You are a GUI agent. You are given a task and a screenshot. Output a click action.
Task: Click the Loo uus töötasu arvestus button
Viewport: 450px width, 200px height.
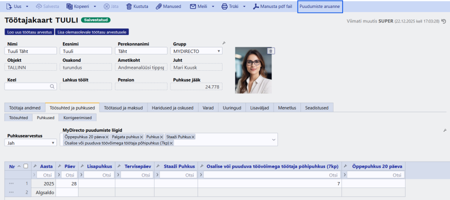pyautogui.click(x=29, y=32)
